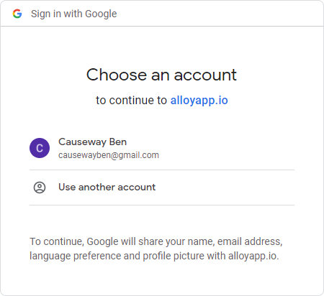Click the person icon for another account
Image resolution: width=324 pixels, height=296 pixels.
click(x=40, y=188)
